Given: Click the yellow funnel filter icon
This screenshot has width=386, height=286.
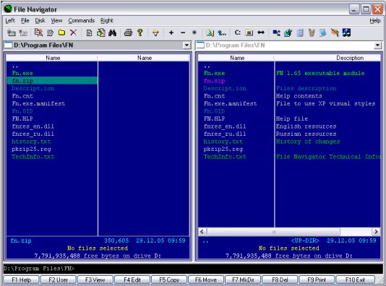Looking at the screenshot, I should pyautogui.click(x=155, y=33).
